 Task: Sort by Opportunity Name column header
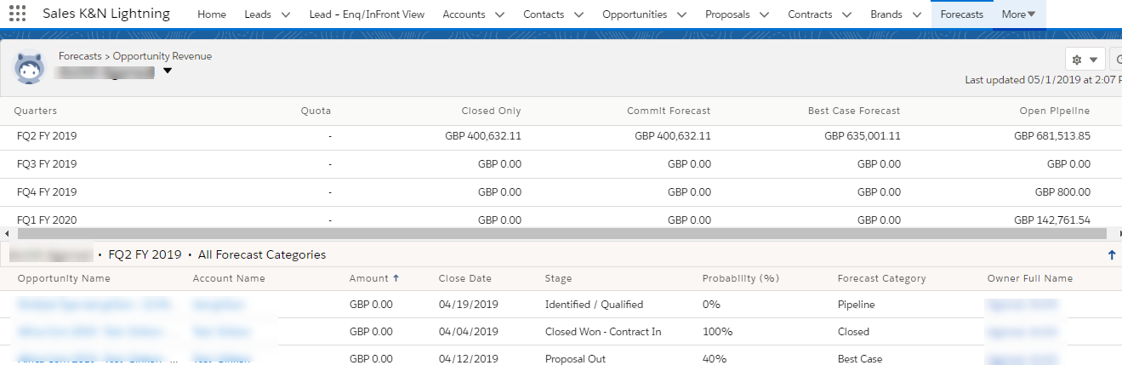click(x=64, y=278)
